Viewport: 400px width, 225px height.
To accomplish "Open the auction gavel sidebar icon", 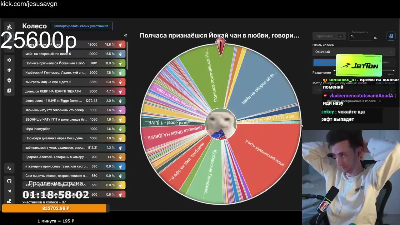I will (x=9, y=27).
